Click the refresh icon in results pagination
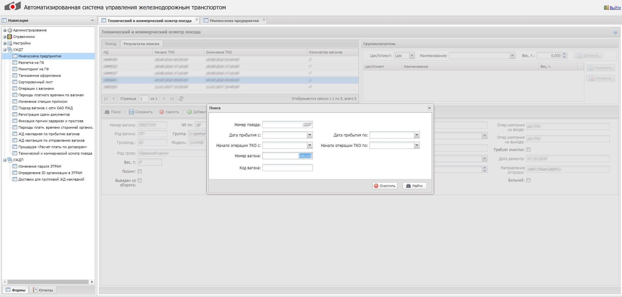This screenshot has width=622, height=297. pyautogui.click(x=181, y=99)
